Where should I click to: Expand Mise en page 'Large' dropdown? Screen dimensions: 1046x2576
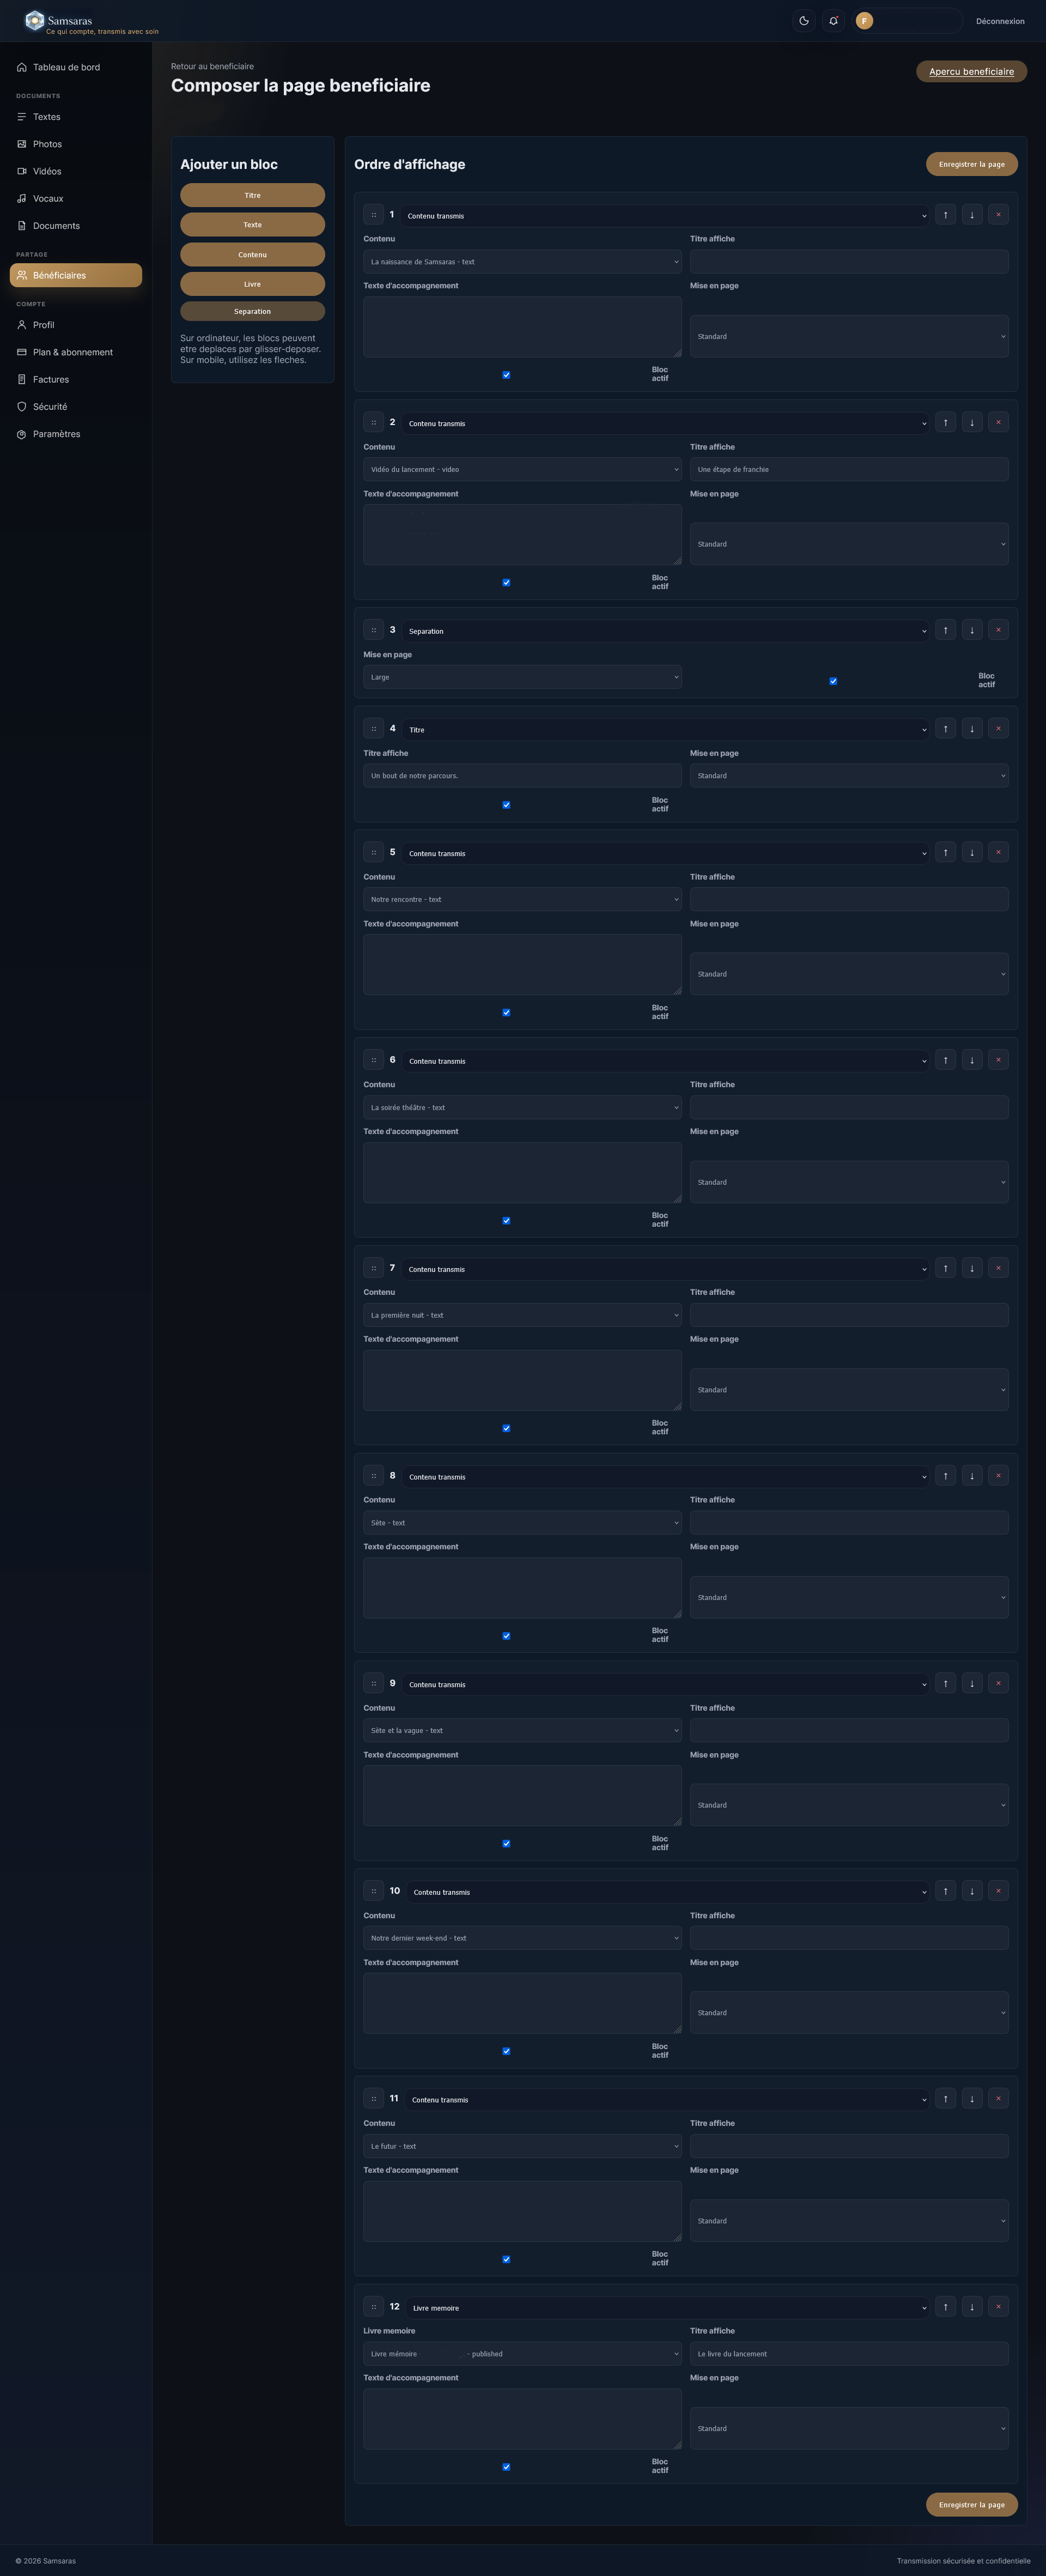coord(522,677)
